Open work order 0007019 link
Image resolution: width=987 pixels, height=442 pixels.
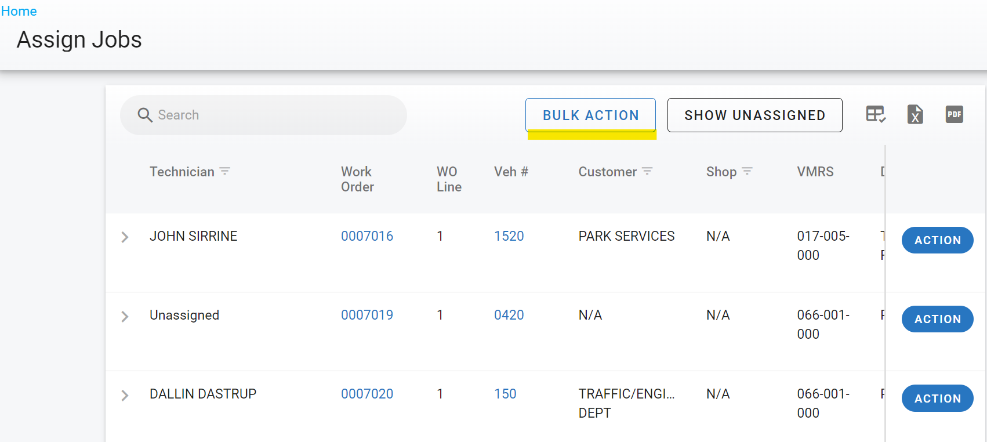(x=367, y=315)
